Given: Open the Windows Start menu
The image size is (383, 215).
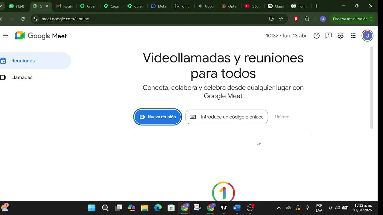Looking at the screenshot, I should 92,208.
